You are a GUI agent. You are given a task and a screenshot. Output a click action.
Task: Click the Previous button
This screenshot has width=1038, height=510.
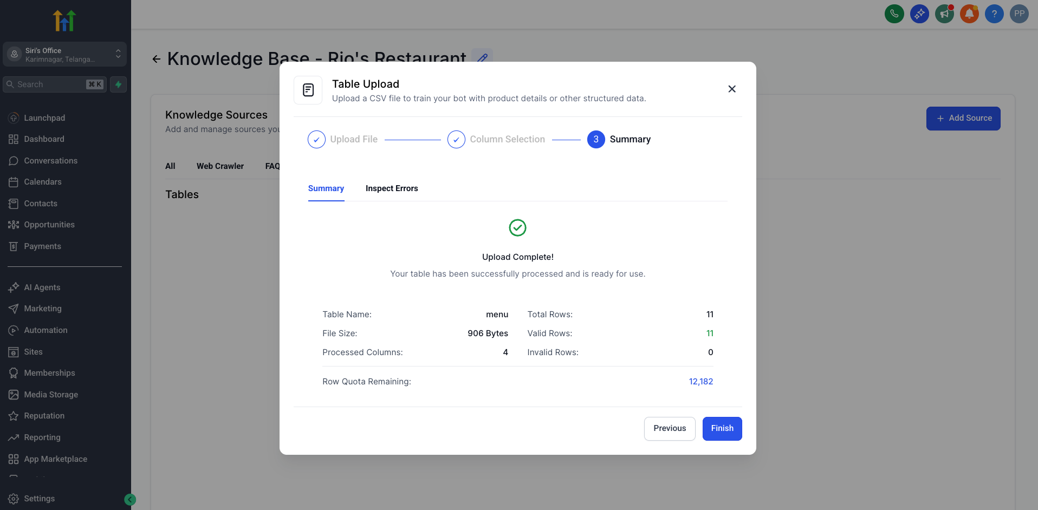coord(669,428)
